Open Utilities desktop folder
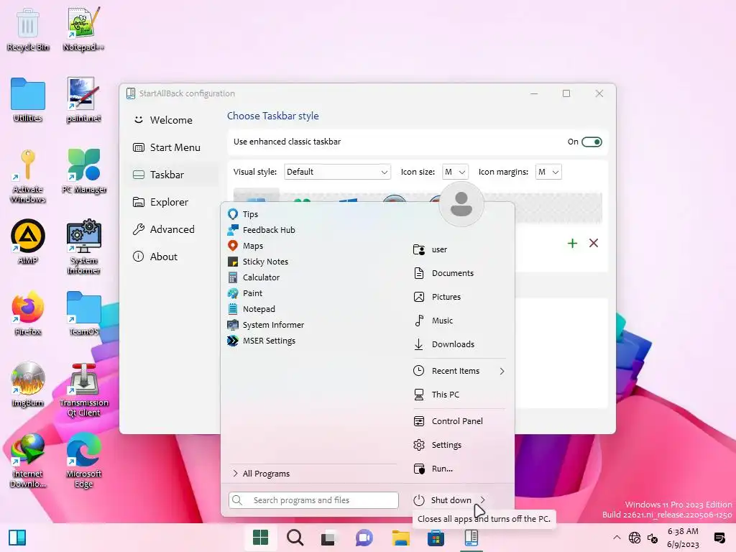The height and width of the screenshot is (552, 736). pos(28,100)
